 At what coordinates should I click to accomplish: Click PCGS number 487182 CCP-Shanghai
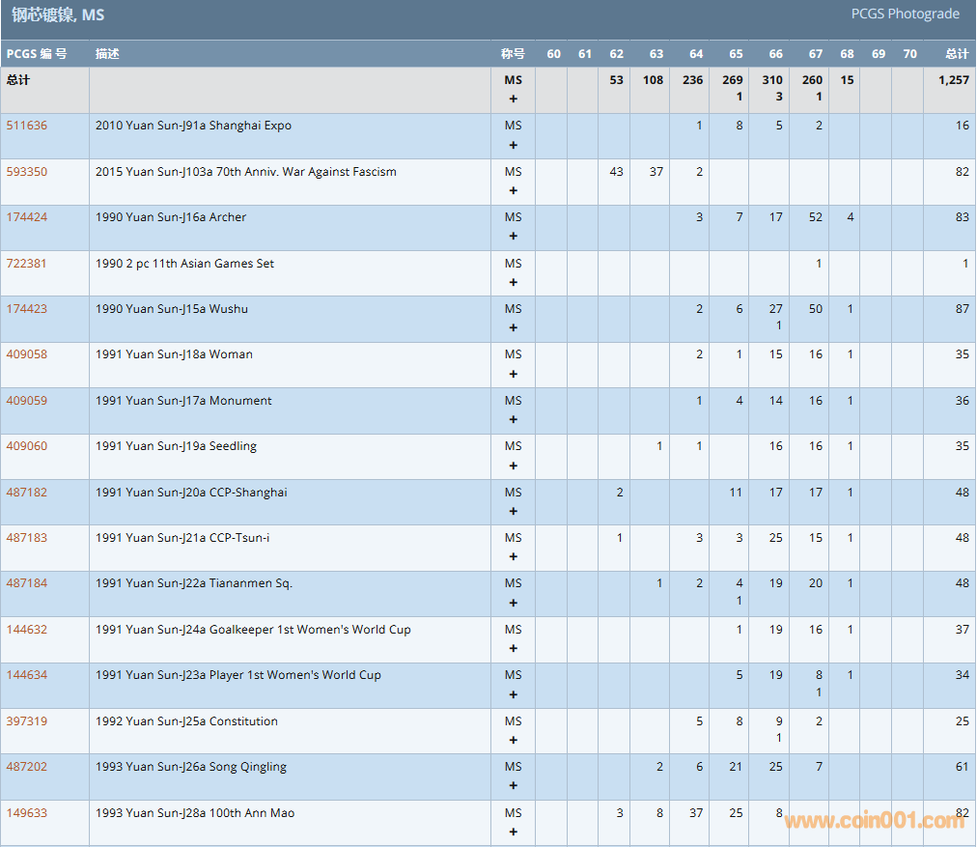tap(27, 493)
